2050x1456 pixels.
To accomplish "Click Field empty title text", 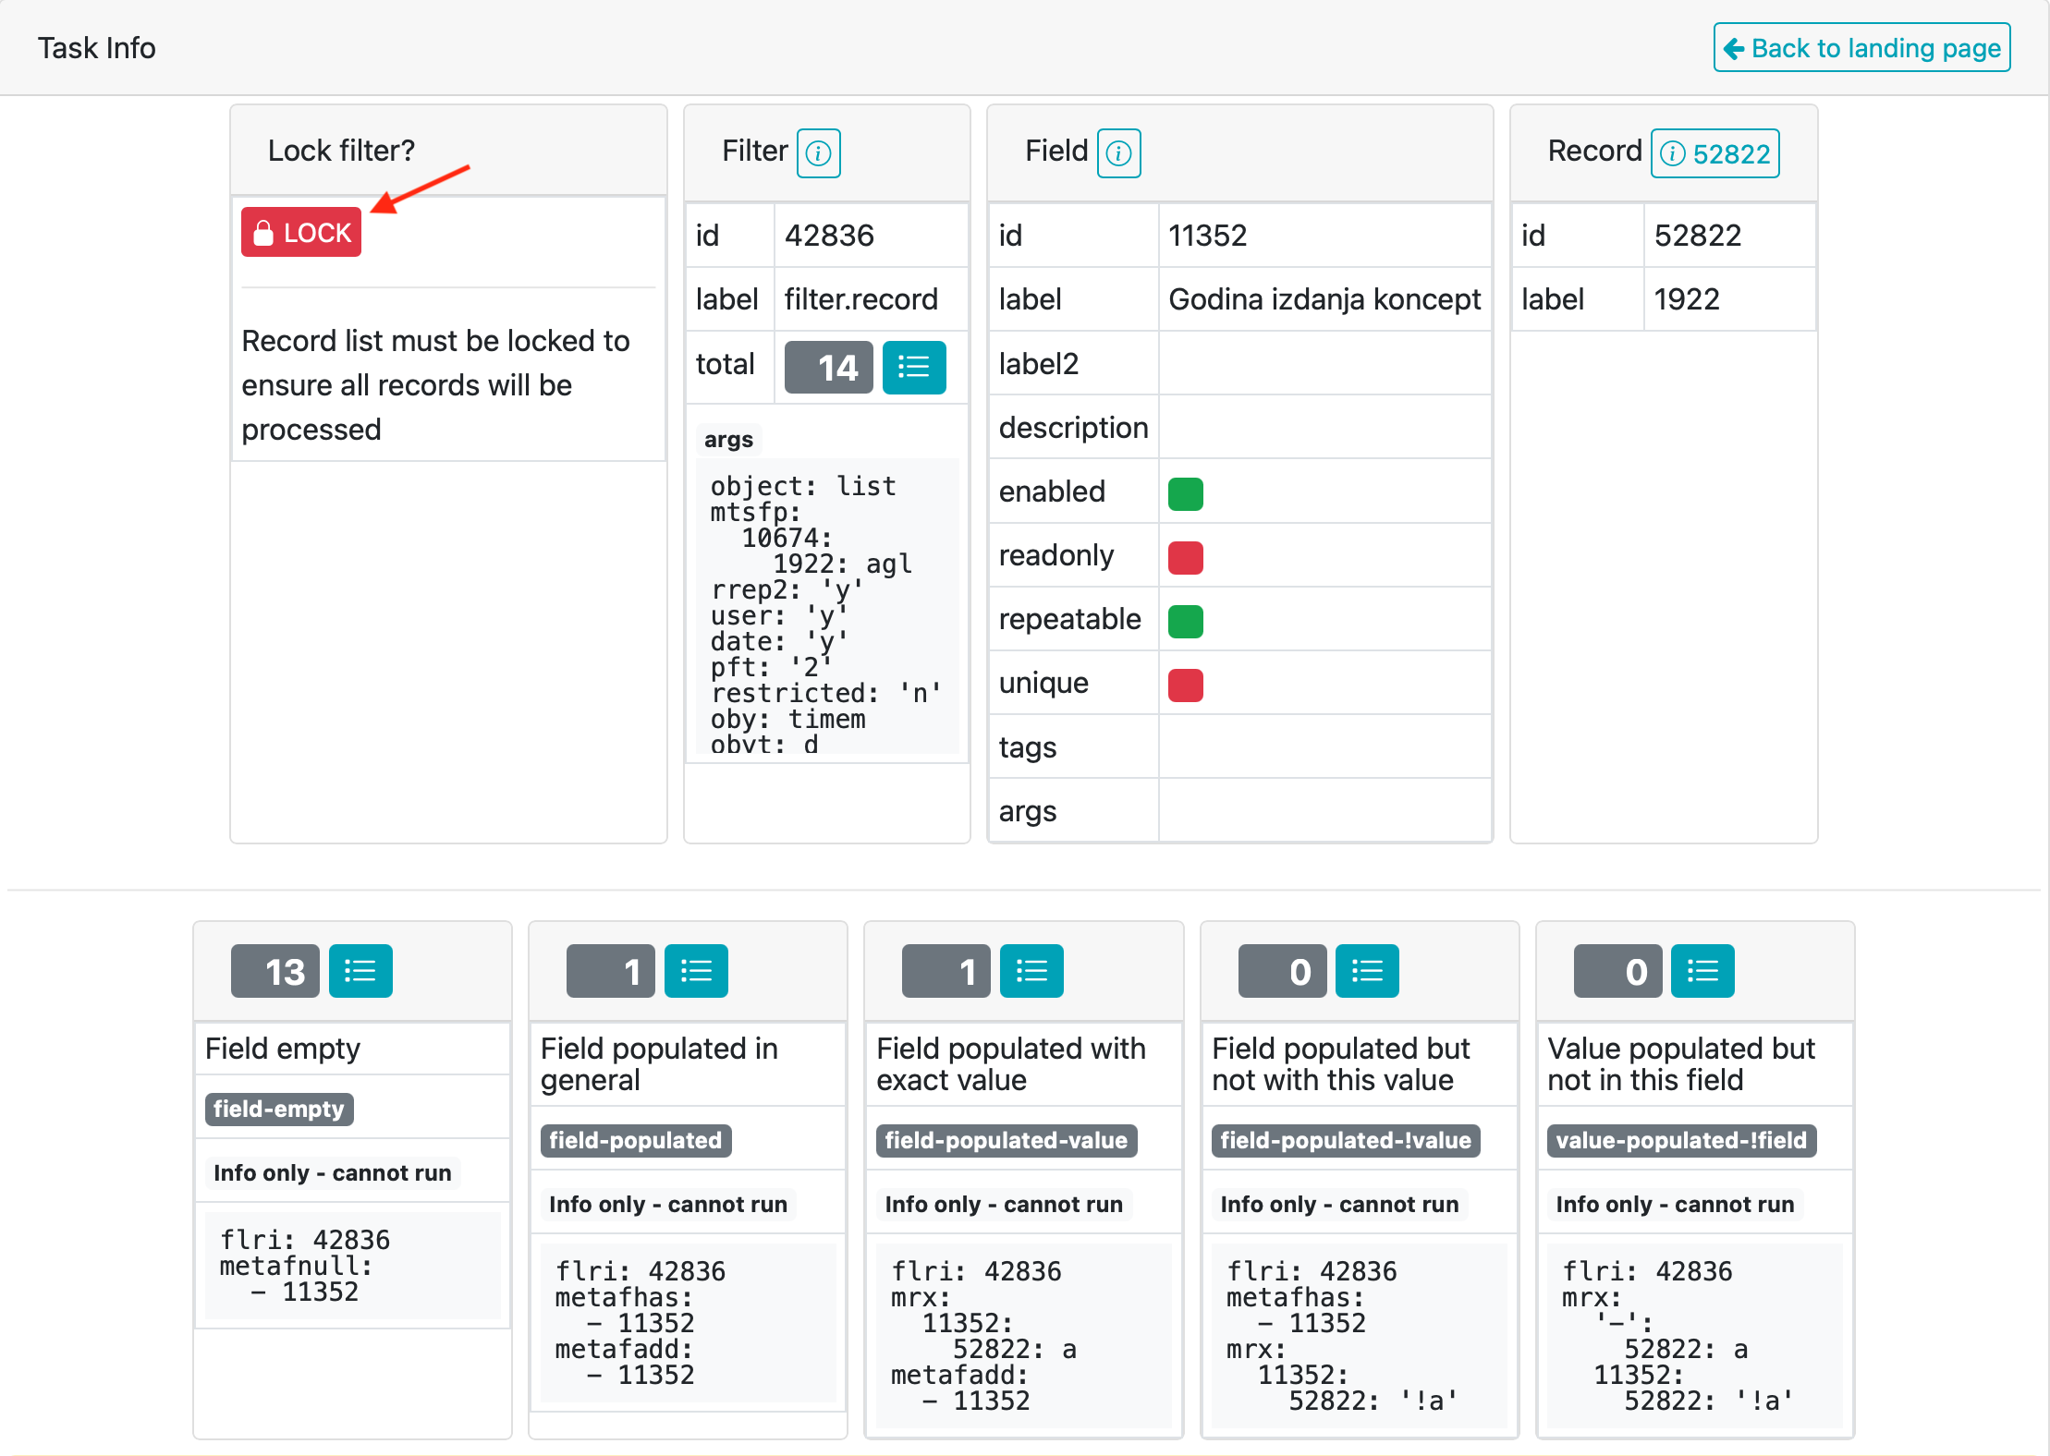I will click(283, 1049).
